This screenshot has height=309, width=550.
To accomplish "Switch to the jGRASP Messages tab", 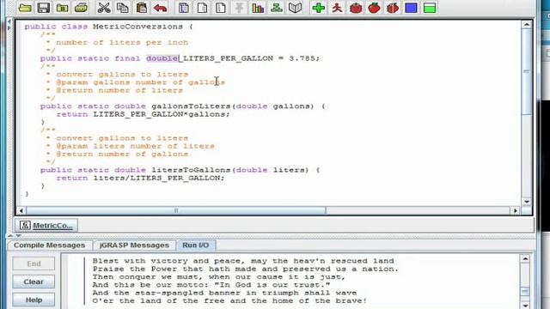I will point(134,245).
